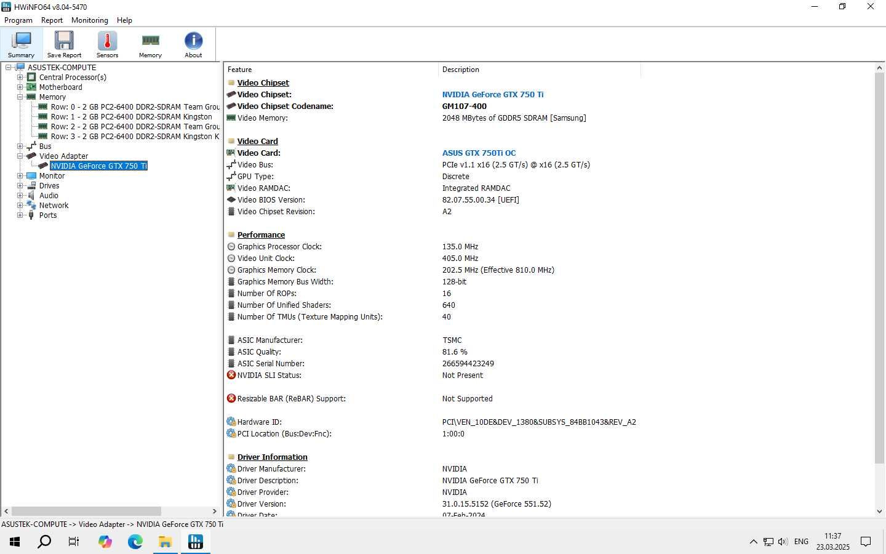Click the details pane vertical scrollbar thumb
886x554 pixels.
pyautogui.click(x=879, y=268)
